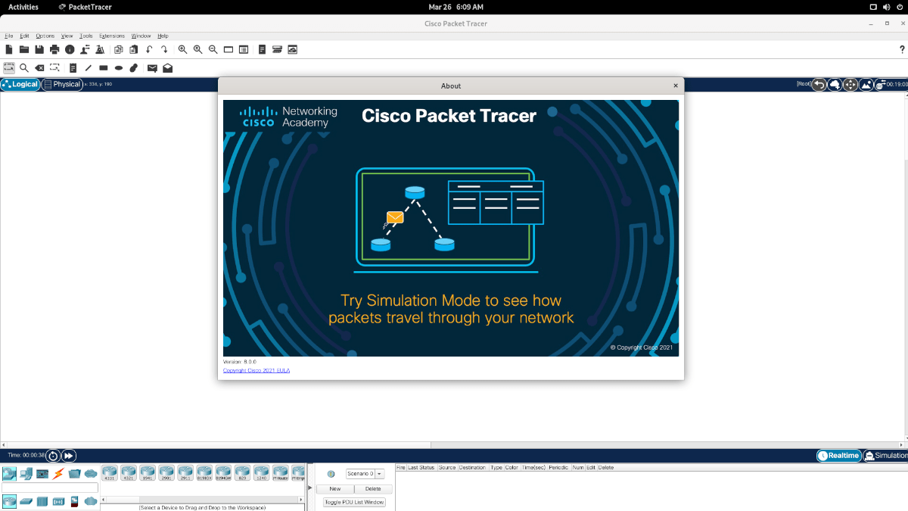This screenshot has width=908, height=511.
Task: Select the Add Simple PDU envelope tool
Action: coord(152,67)
